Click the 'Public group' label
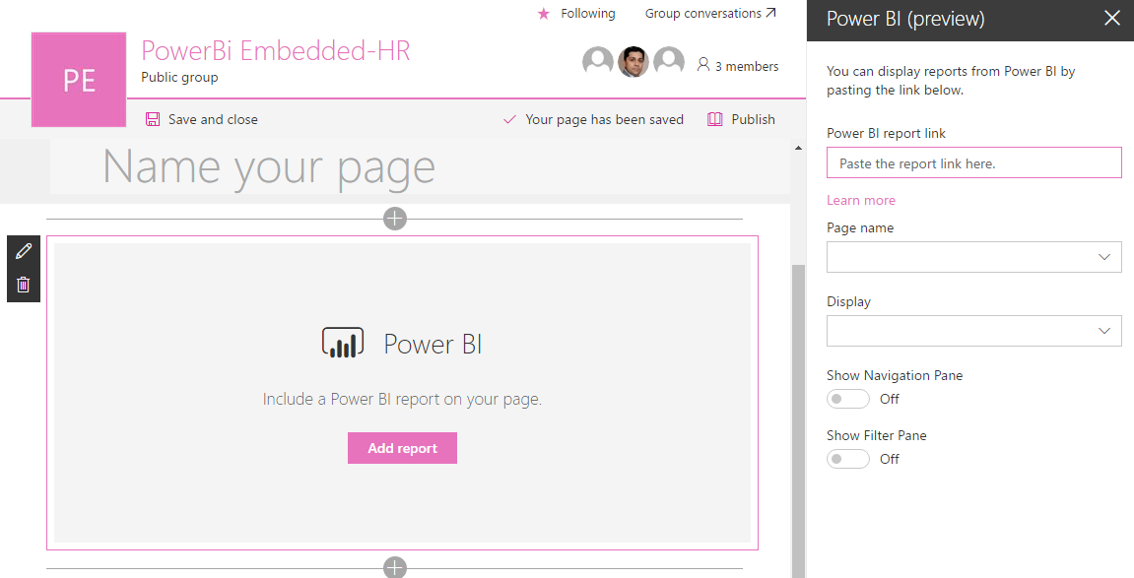This screenshot has height=578, width=1134. [x=179, y=78]
